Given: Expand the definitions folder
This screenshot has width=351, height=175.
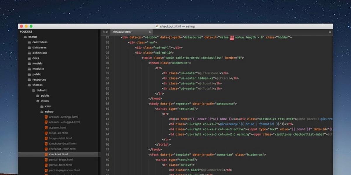Looking at the screenshot, I should (x=29, y=53).
